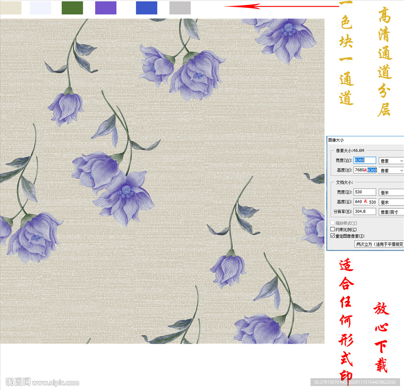
Task: Open the pixel width unit dropdown
Action: click(x=391, y=161)
